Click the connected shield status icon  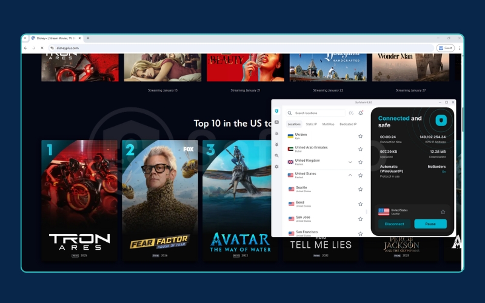pos(441,120)
